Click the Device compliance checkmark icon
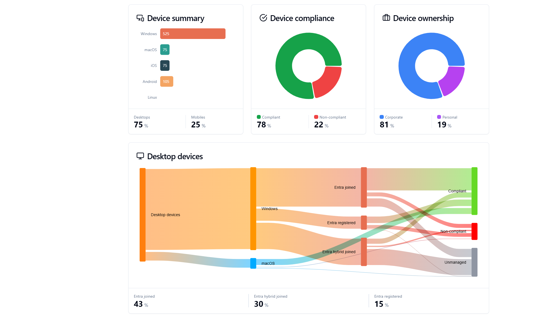Viewport: 535px width, 317px height. [x=263, y=18]
